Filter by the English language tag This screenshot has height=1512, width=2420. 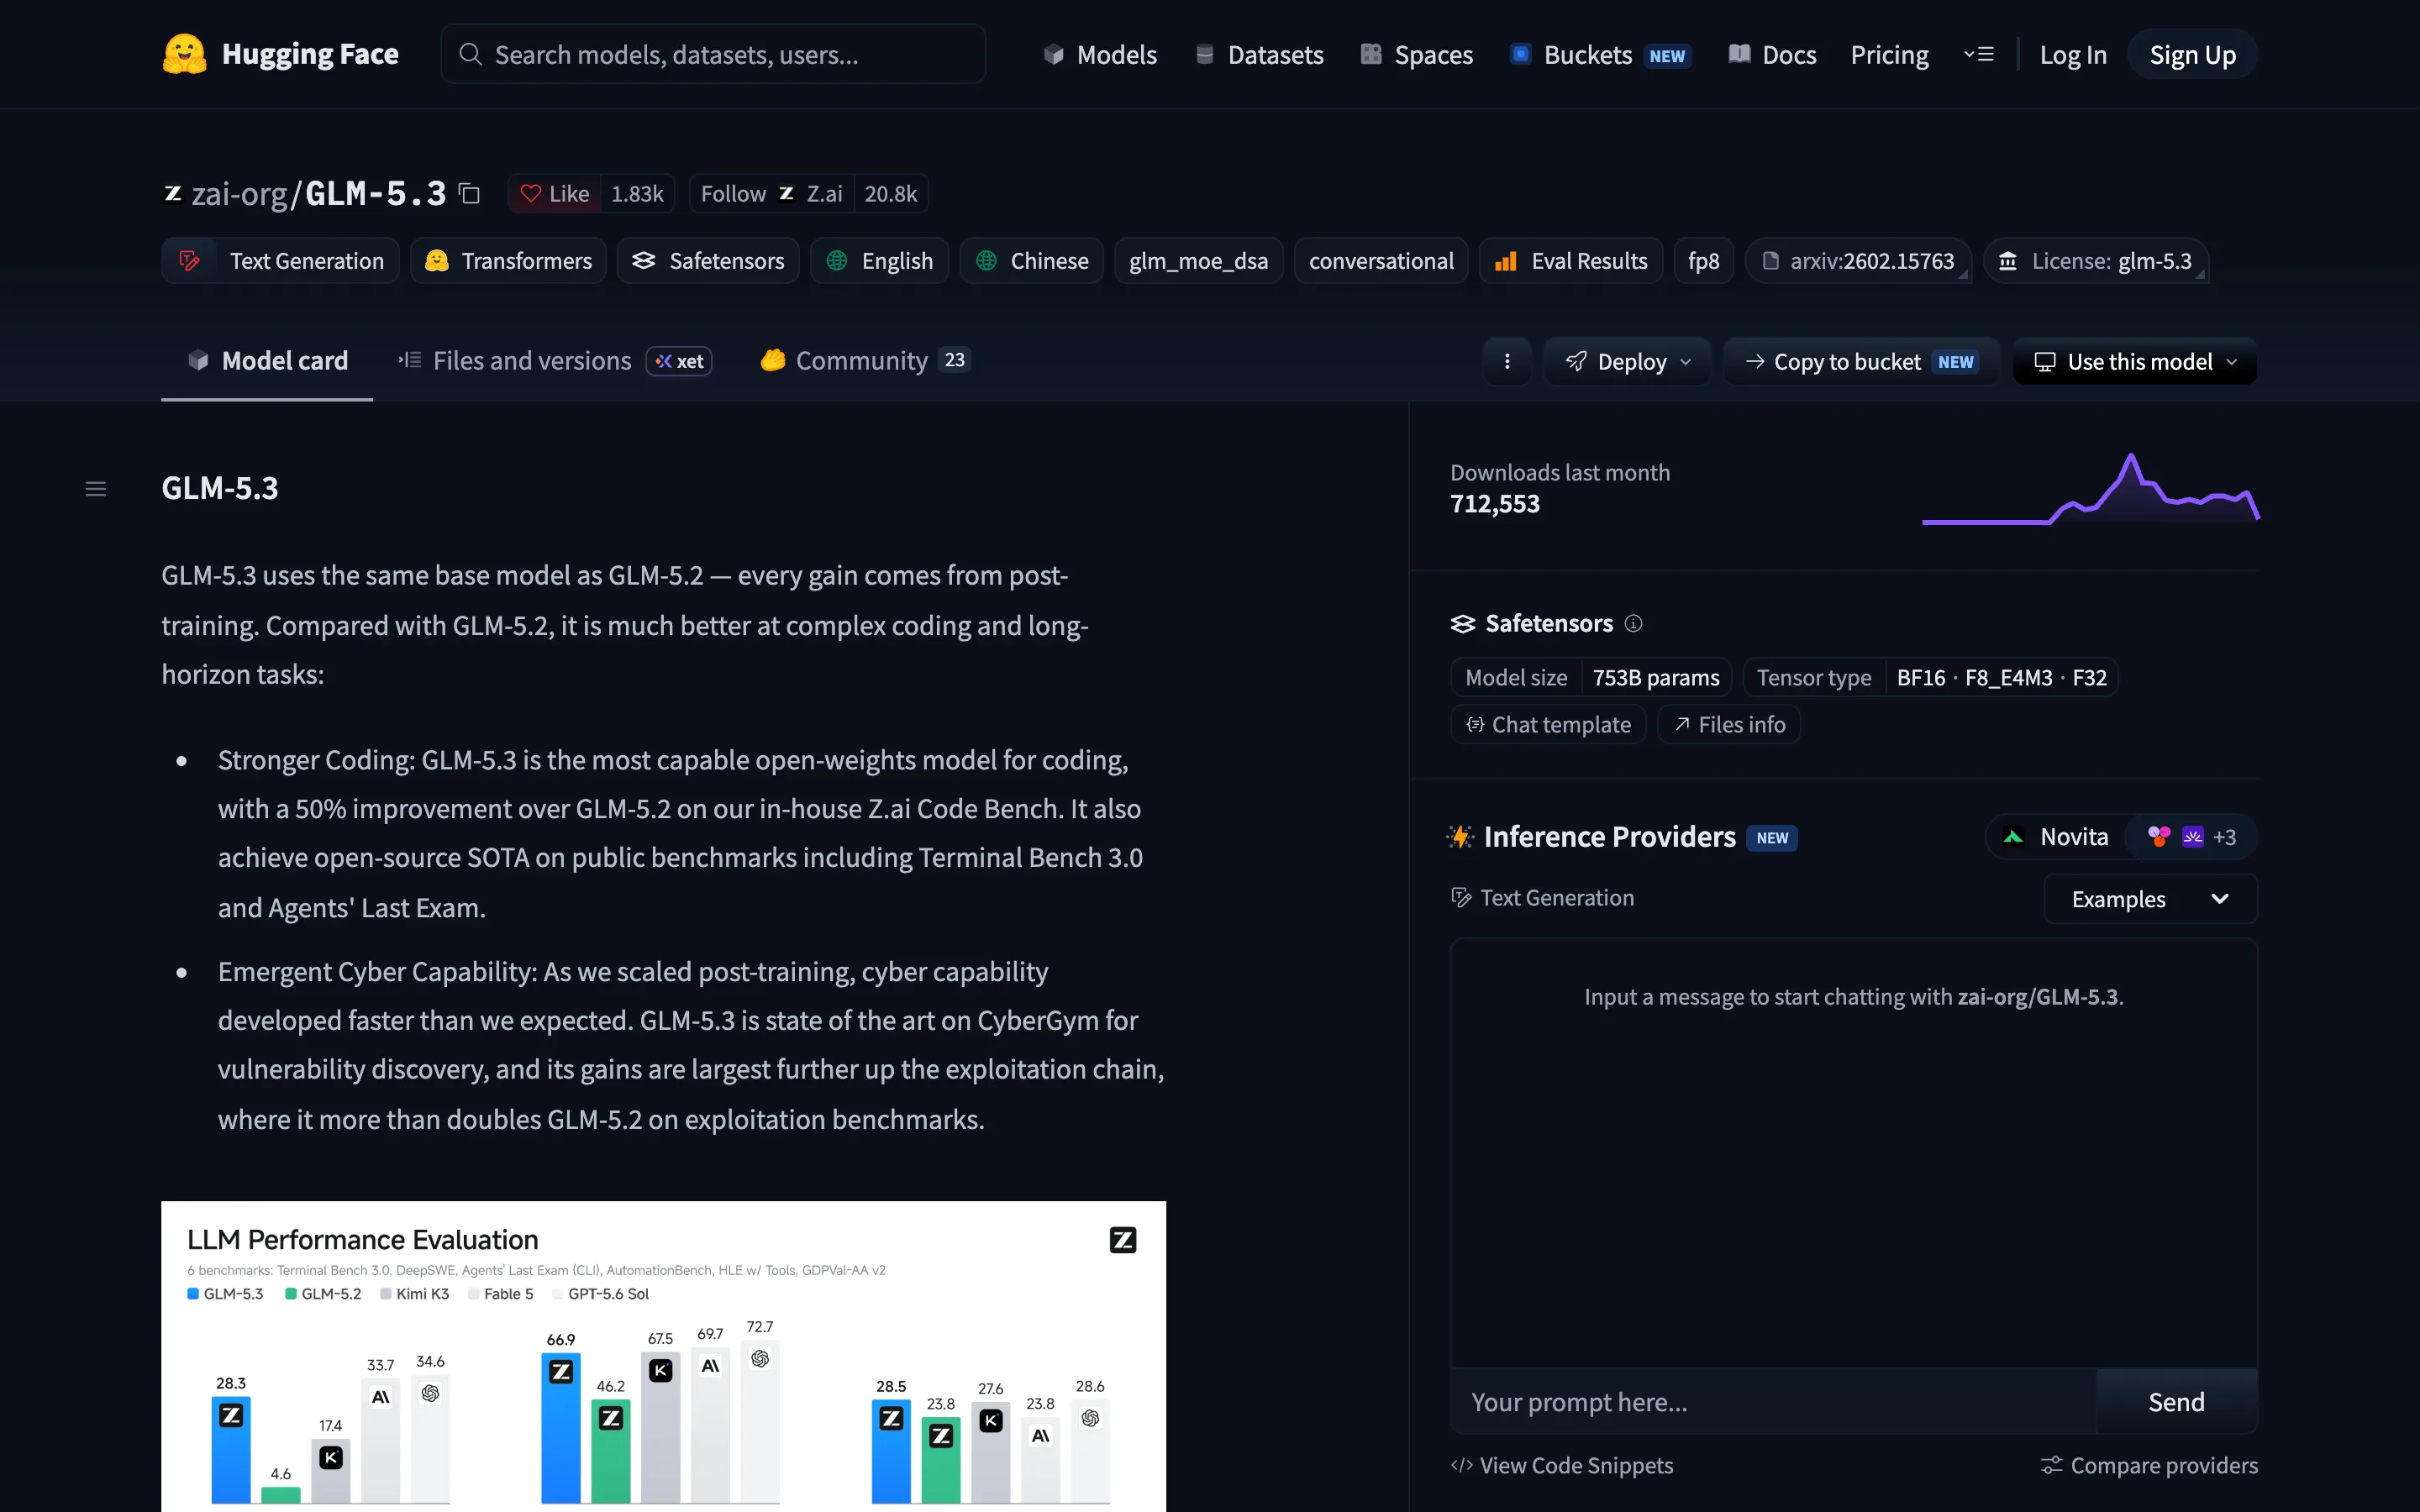(879, 261)
